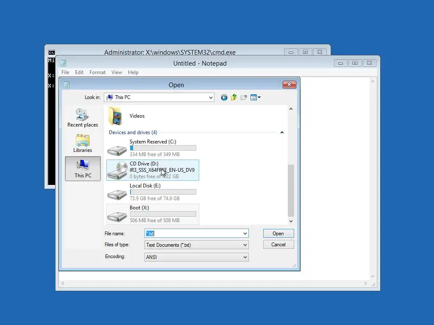Go up one level with the folder arrow icon

[234, 97]
